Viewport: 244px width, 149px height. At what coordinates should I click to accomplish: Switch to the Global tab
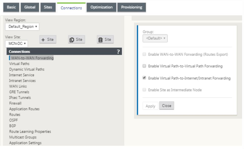[x=30, y=7]
